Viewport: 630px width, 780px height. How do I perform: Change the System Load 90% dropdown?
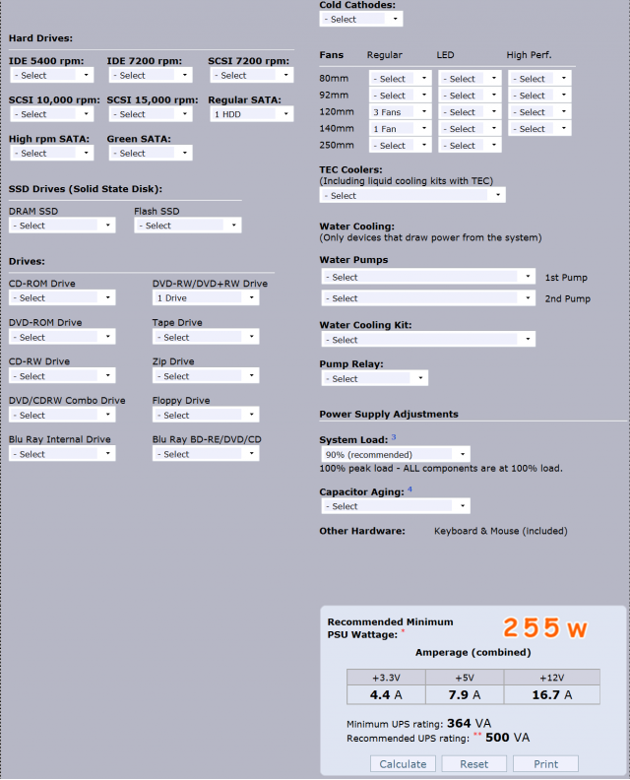(x=396, y=454)
